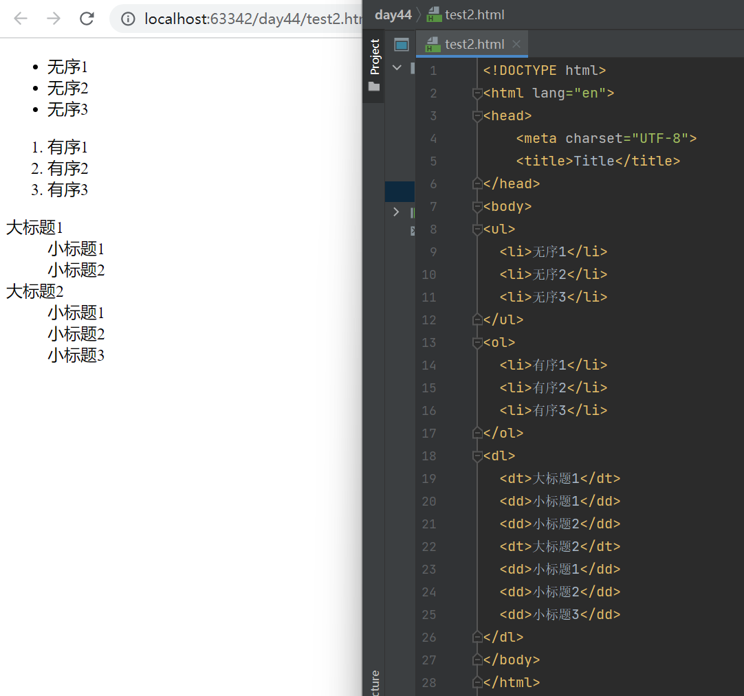The image size is (744, 696).
Task: Go back in the browser
Action: tap(21, 19)
